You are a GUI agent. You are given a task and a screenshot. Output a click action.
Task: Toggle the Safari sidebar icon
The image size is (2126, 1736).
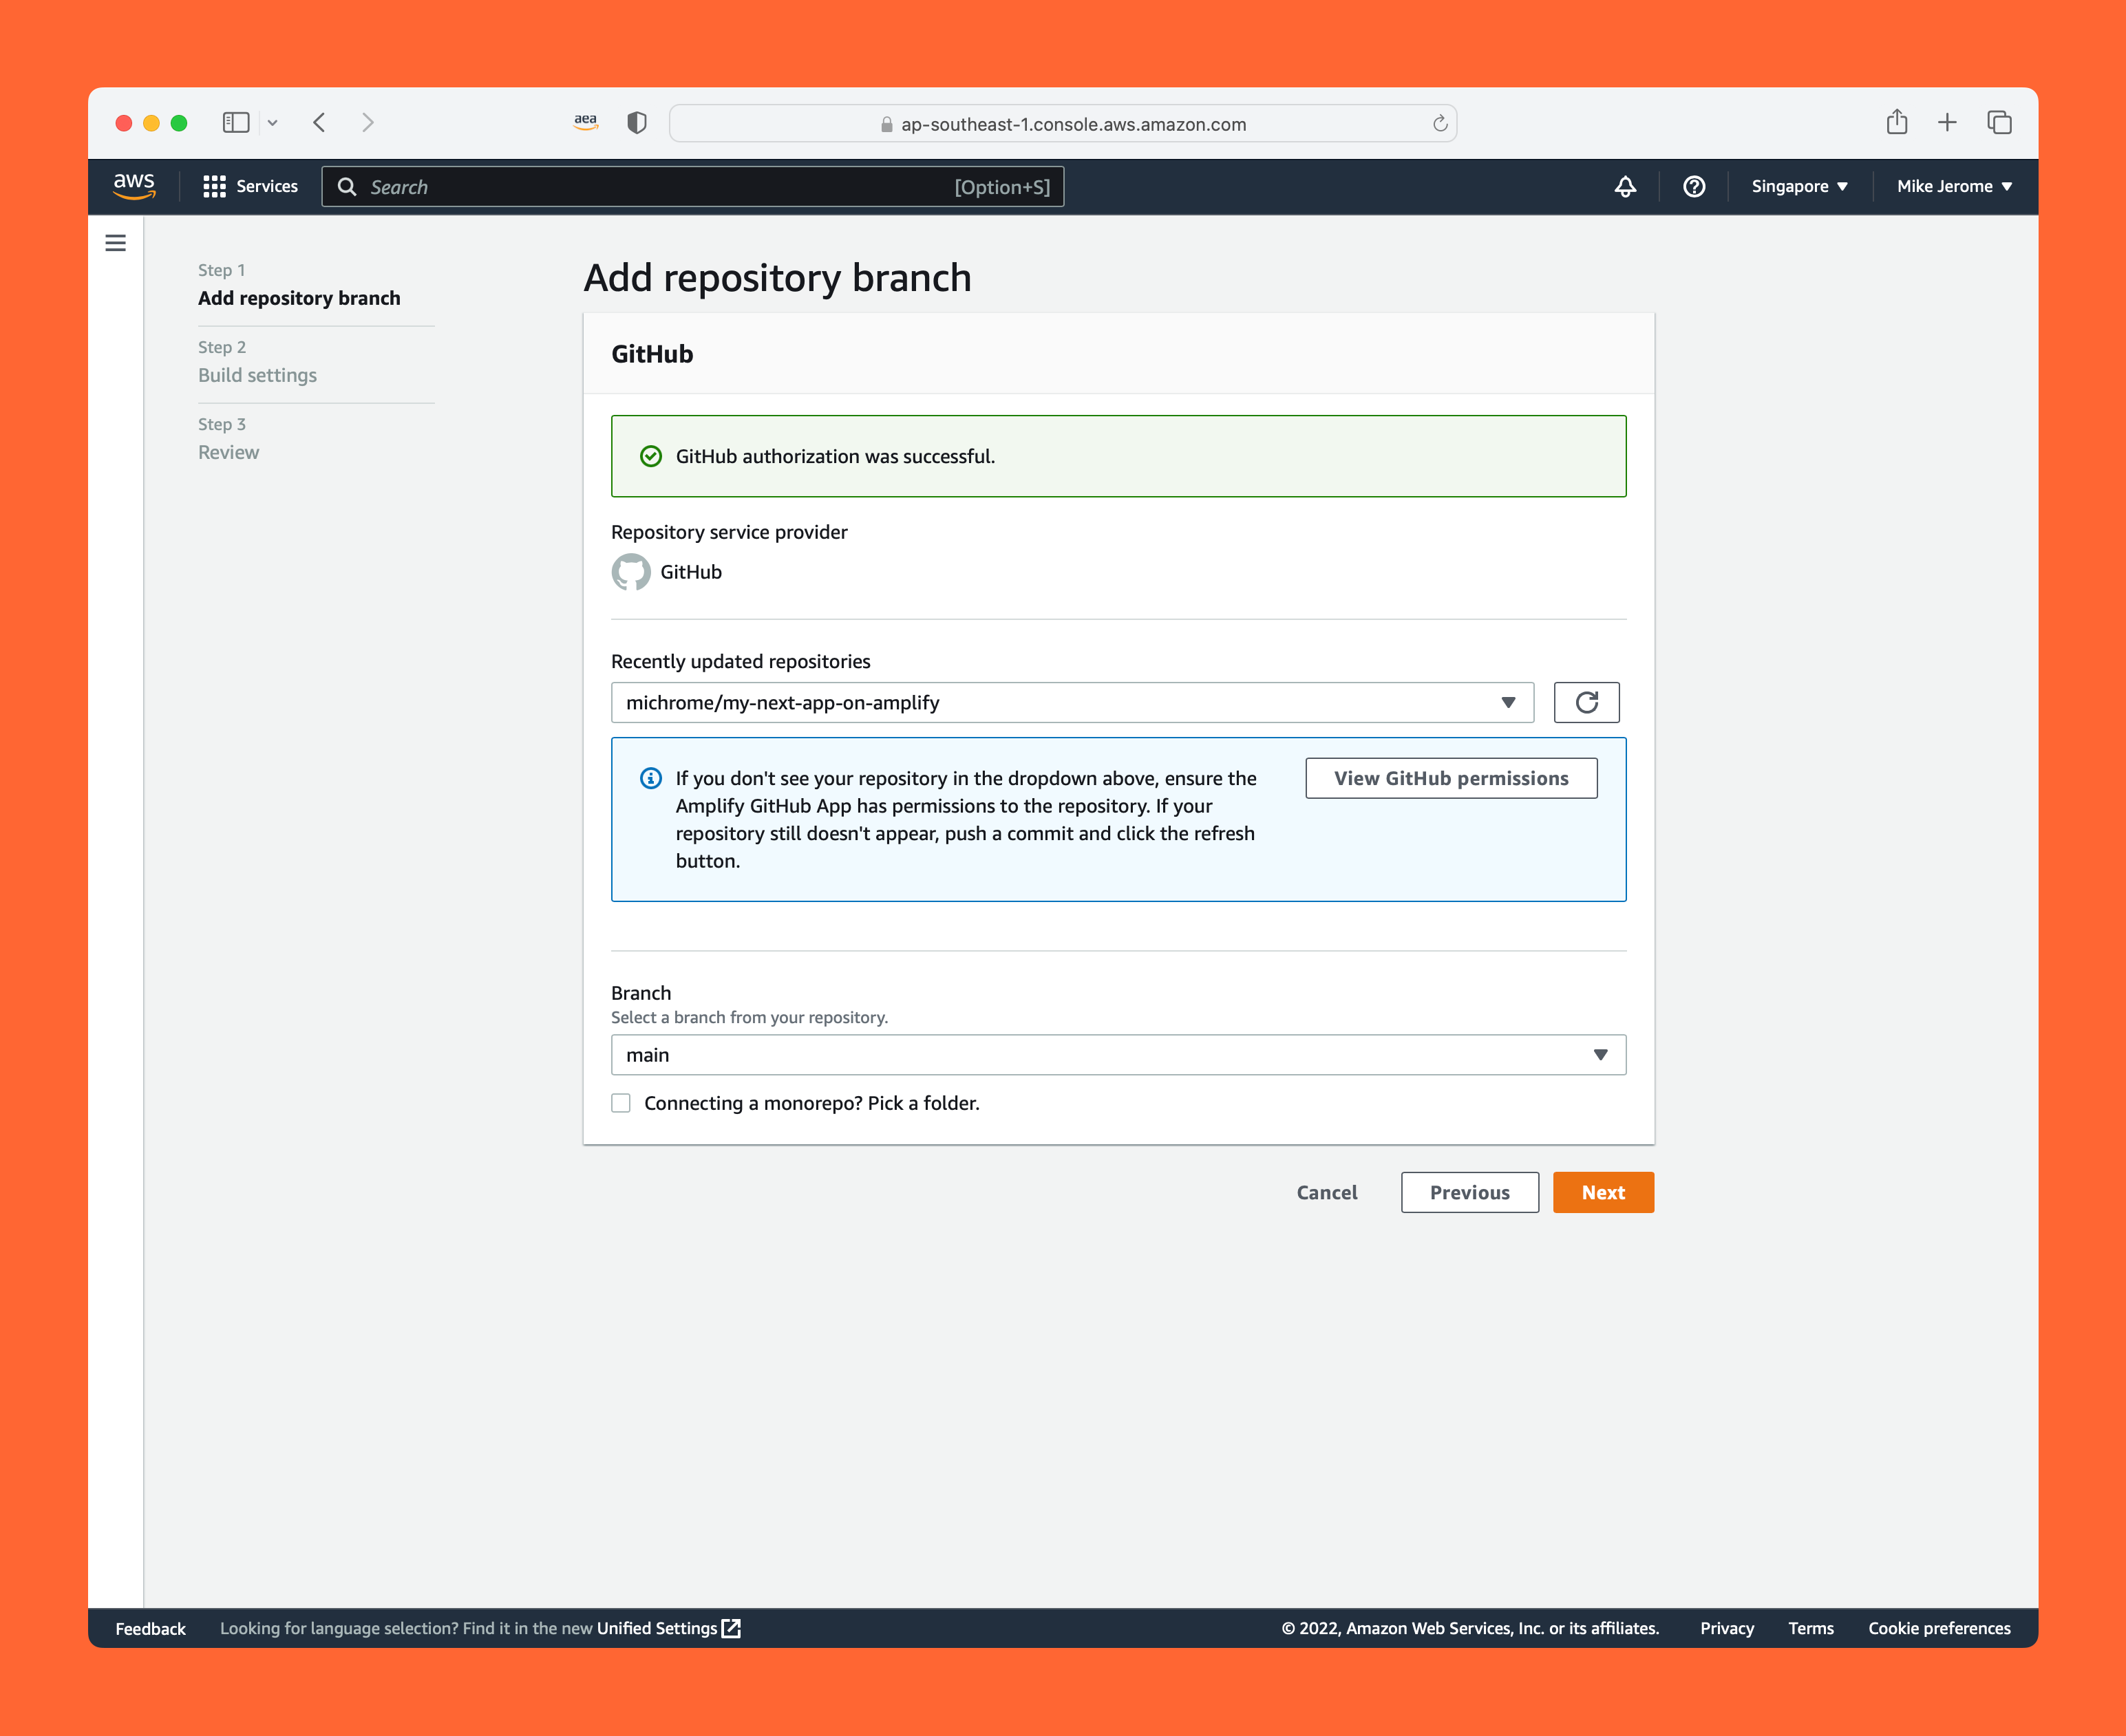(236, 123)
